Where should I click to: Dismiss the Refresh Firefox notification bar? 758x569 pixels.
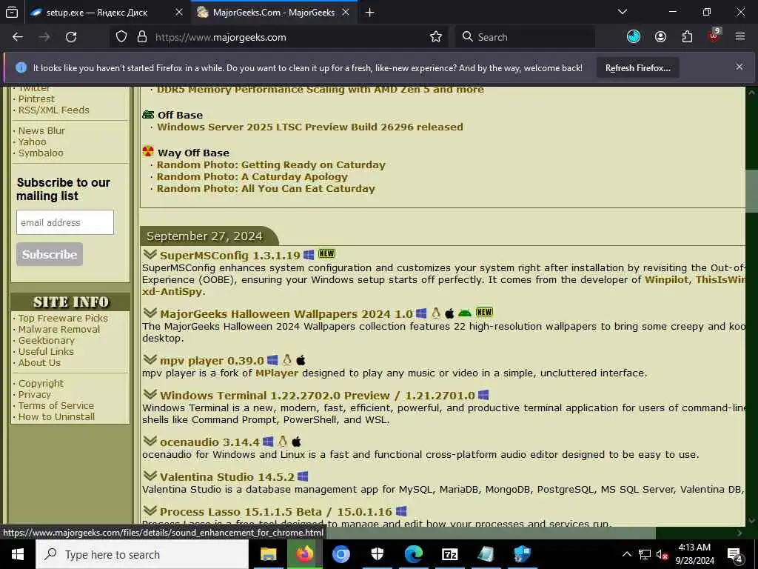(x=739, y=67)
